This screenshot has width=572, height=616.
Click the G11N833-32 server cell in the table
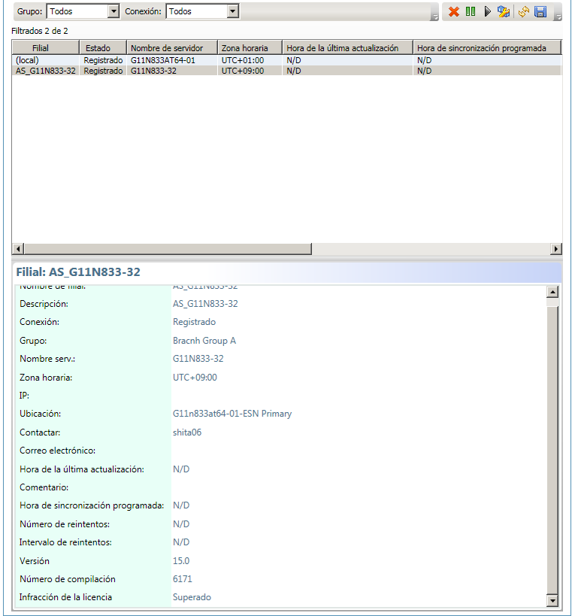(x=153, y=71)
